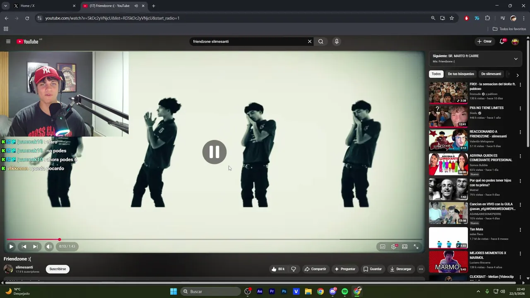The width and height of the screenshot is (530, 298).
Task: Open options for Tan Mala video
Action: pyautogui.click(x=520, y=230)
